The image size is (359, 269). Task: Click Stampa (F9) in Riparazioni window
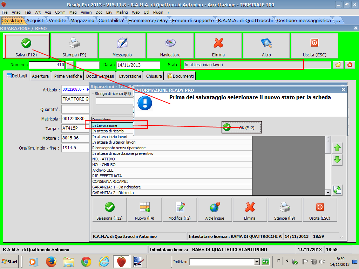click(285, 210)
